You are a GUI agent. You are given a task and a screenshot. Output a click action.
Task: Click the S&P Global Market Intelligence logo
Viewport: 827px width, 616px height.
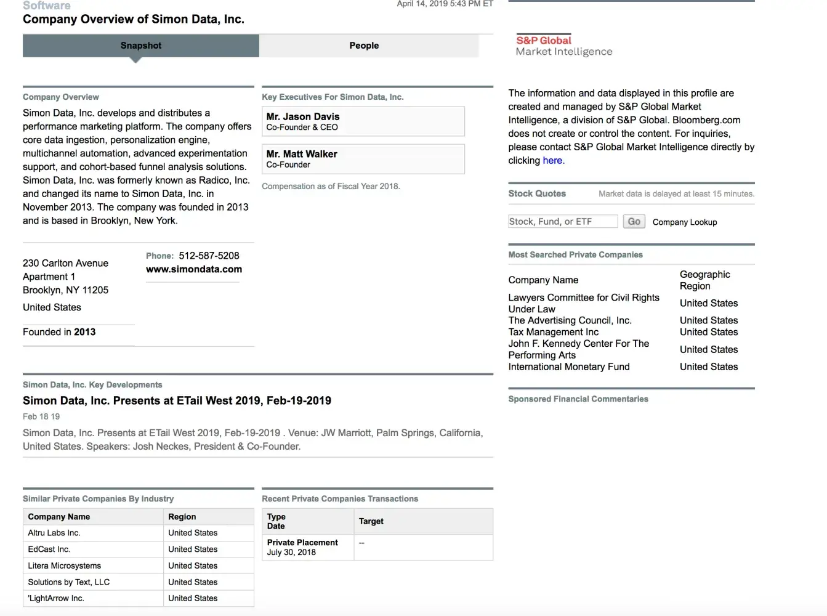click(x=563, y=46)
